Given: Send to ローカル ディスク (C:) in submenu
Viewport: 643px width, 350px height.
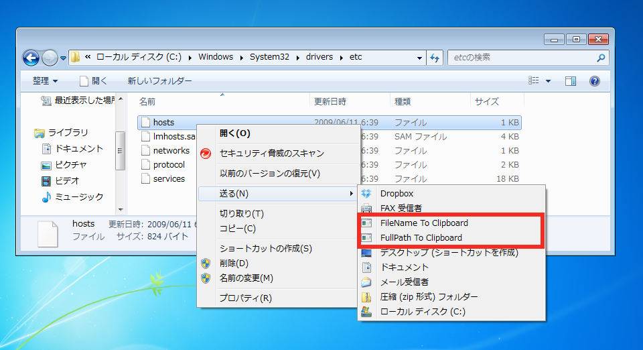Looking at the screenshot, I should 451,312.
